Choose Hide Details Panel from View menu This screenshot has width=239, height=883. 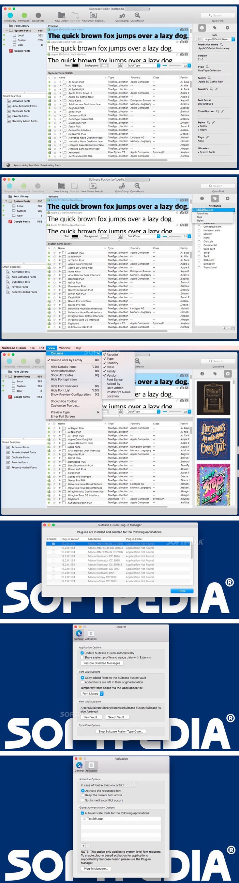coord(75,367)
